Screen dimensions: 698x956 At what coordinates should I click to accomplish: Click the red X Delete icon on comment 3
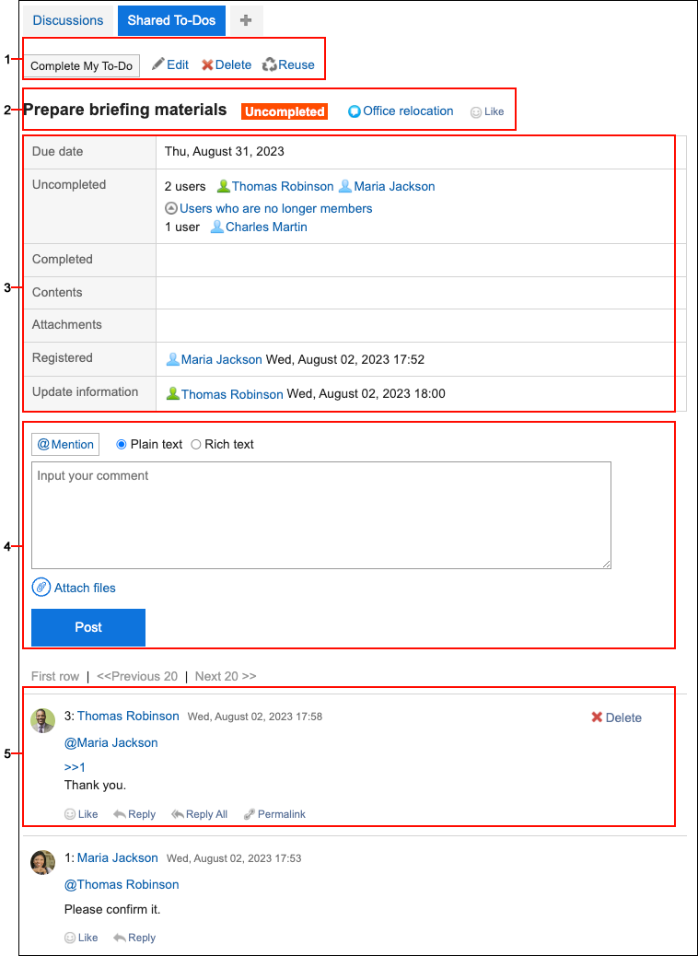[x=597, y=717]
